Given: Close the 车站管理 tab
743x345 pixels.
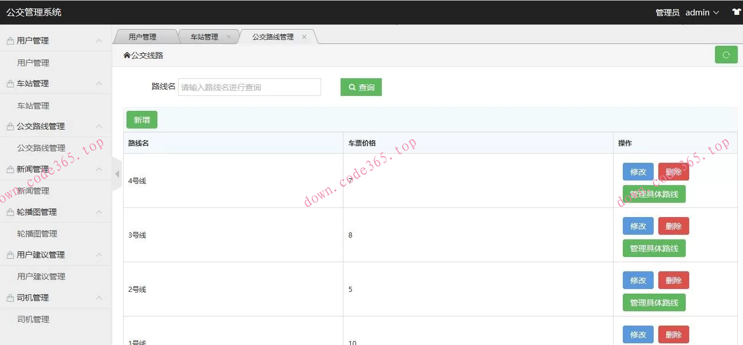Looking at the screenshot, I should coord(229,37).
